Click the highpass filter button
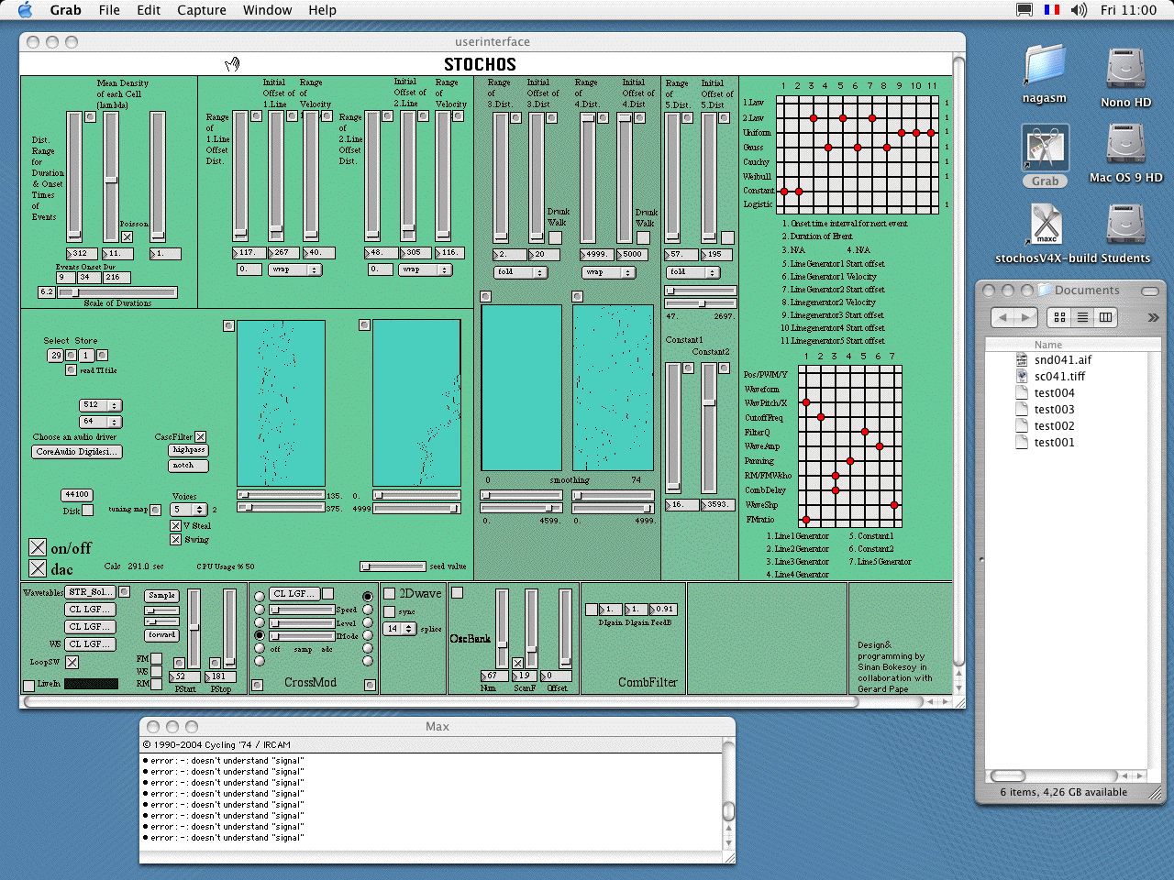 [x=189, y=450]
